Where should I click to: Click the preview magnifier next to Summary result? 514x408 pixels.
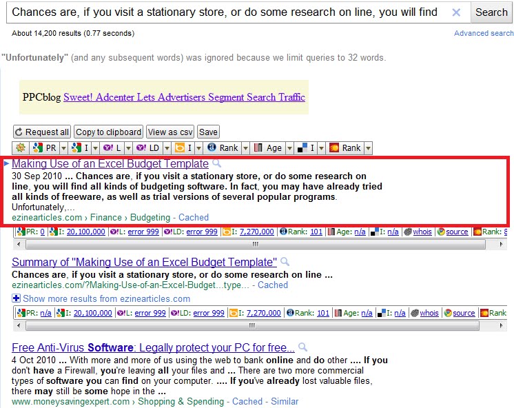coord(285,261)
